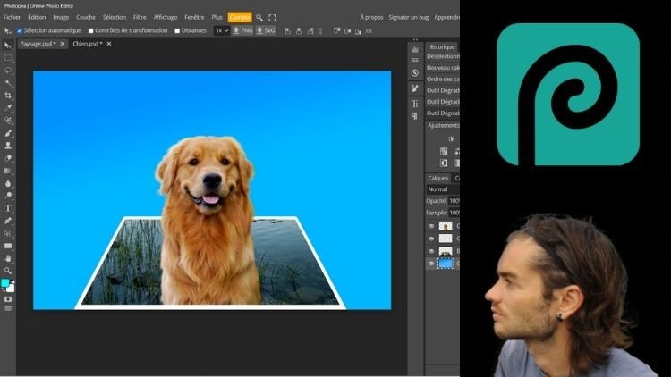The width and height of the screenshot is (671, 377).
Task: Toggle fullscreen mode icon
Action: coord(272,17)
